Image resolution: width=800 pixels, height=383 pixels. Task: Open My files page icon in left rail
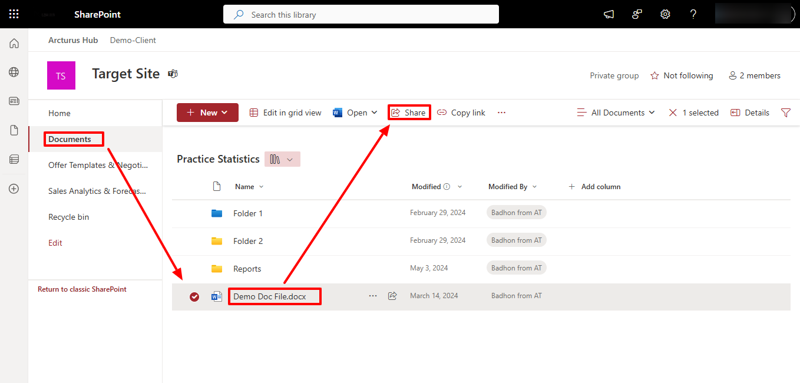(x=14, y=130)
